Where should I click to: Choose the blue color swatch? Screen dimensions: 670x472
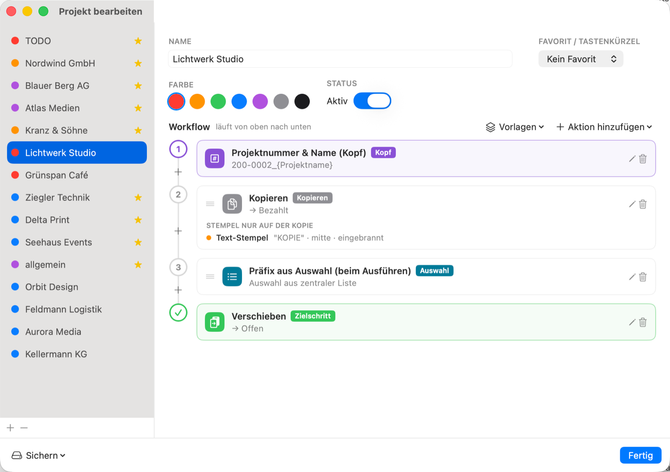239,101
